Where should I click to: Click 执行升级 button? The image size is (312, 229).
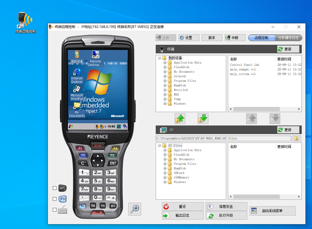coord(226,215)
